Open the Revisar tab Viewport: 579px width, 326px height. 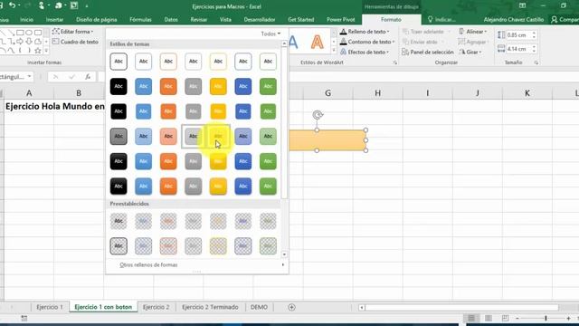click(199, 20)
